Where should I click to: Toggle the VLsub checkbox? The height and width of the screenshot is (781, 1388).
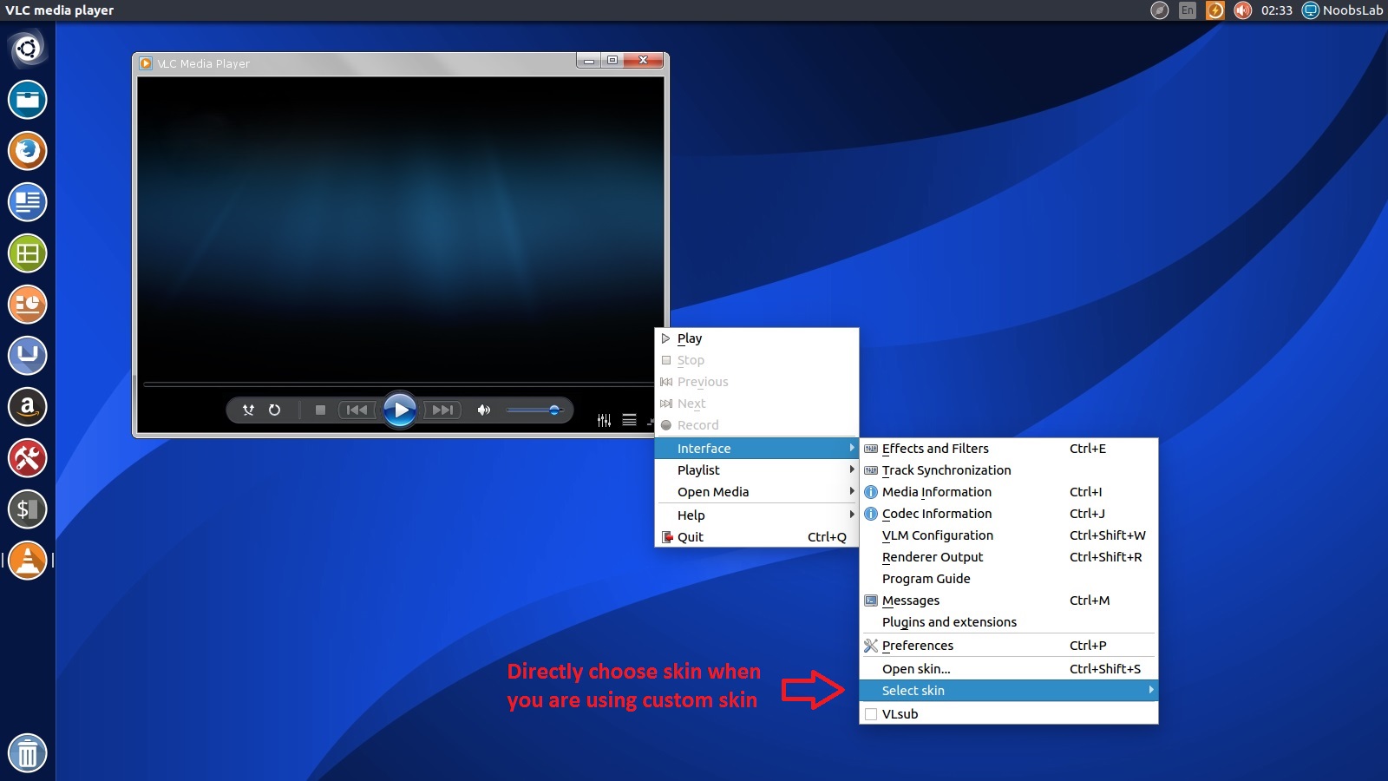tap(871, 714)
